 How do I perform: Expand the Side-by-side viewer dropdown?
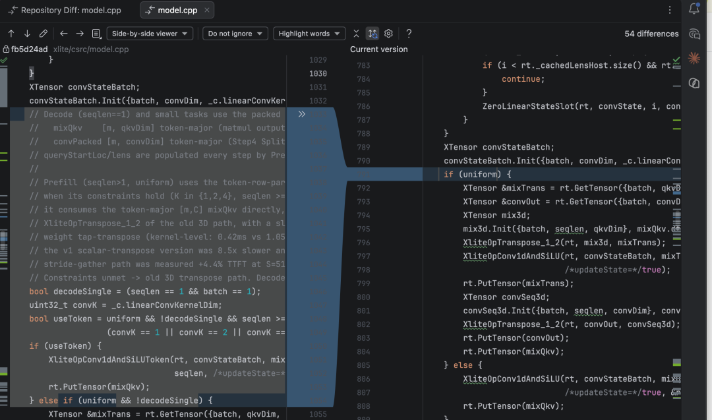click(x=150, y=34)
